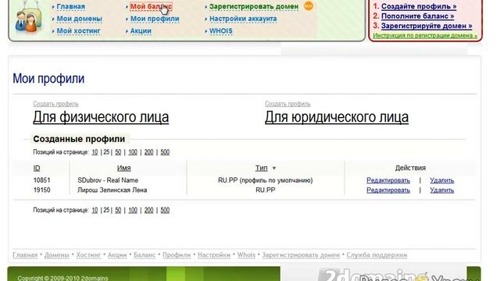Click Хостинг in the footer links
The image size is (500, 281).
pyautogui.click(x=88, y=255)
